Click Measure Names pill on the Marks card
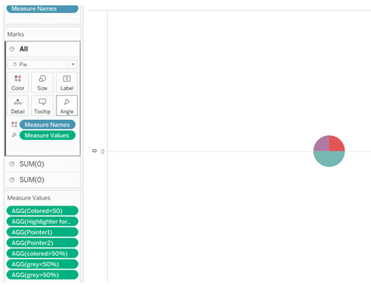371x285 pixels. 47,125
